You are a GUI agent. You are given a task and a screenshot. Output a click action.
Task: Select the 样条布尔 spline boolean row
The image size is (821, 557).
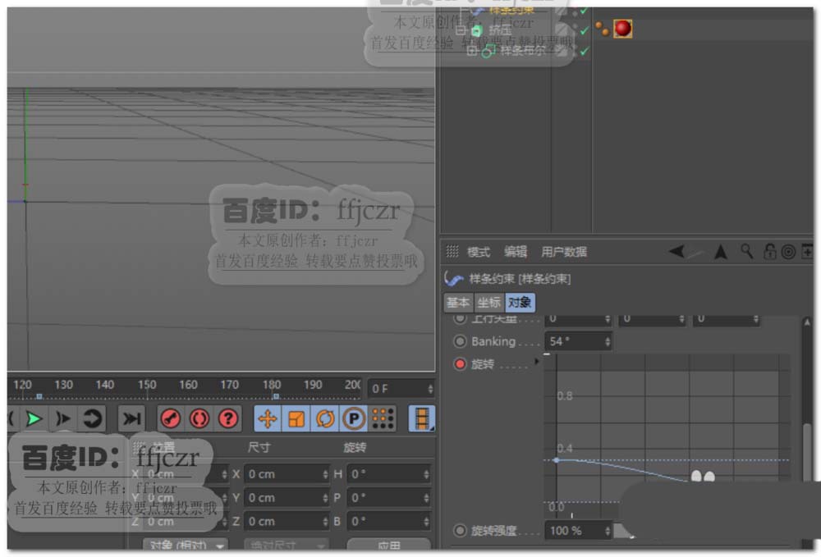pos(522,51)
